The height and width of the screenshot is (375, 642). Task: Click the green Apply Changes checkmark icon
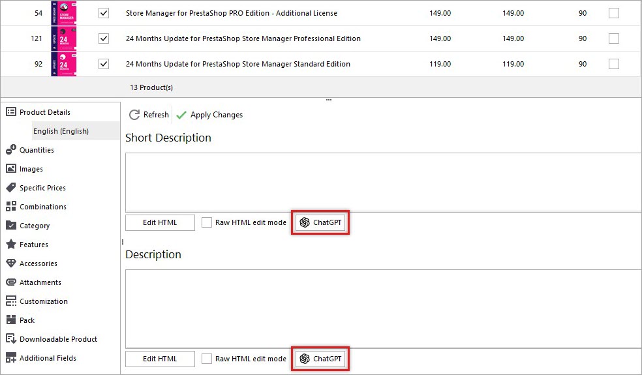coord(181,115)
